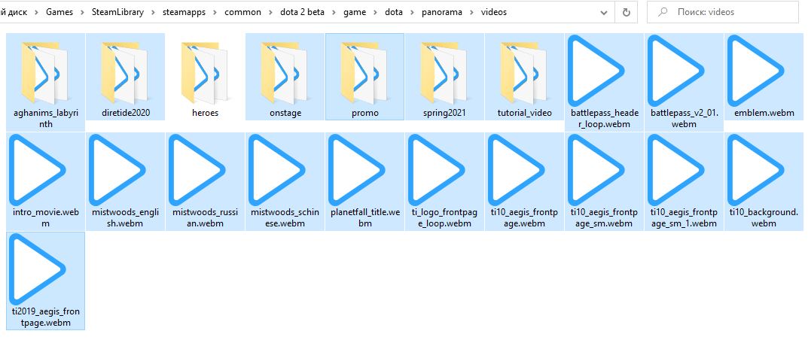Go to common breadcrumb segment
This screenshot has width=808, height=346.
[242, 12]
